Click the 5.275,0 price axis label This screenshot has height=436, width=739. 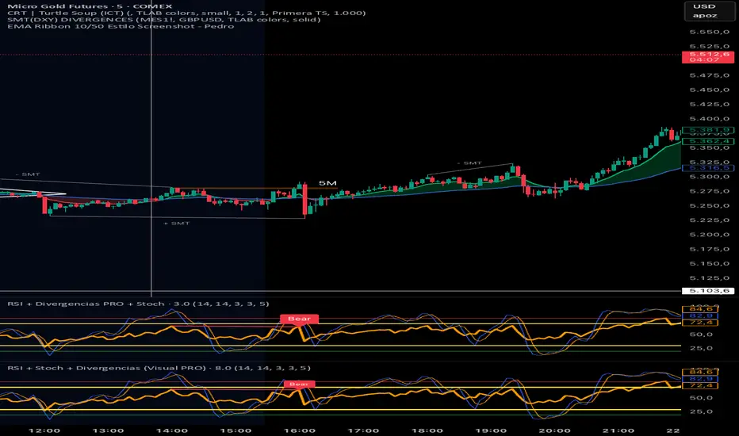[x=709, y=191]
